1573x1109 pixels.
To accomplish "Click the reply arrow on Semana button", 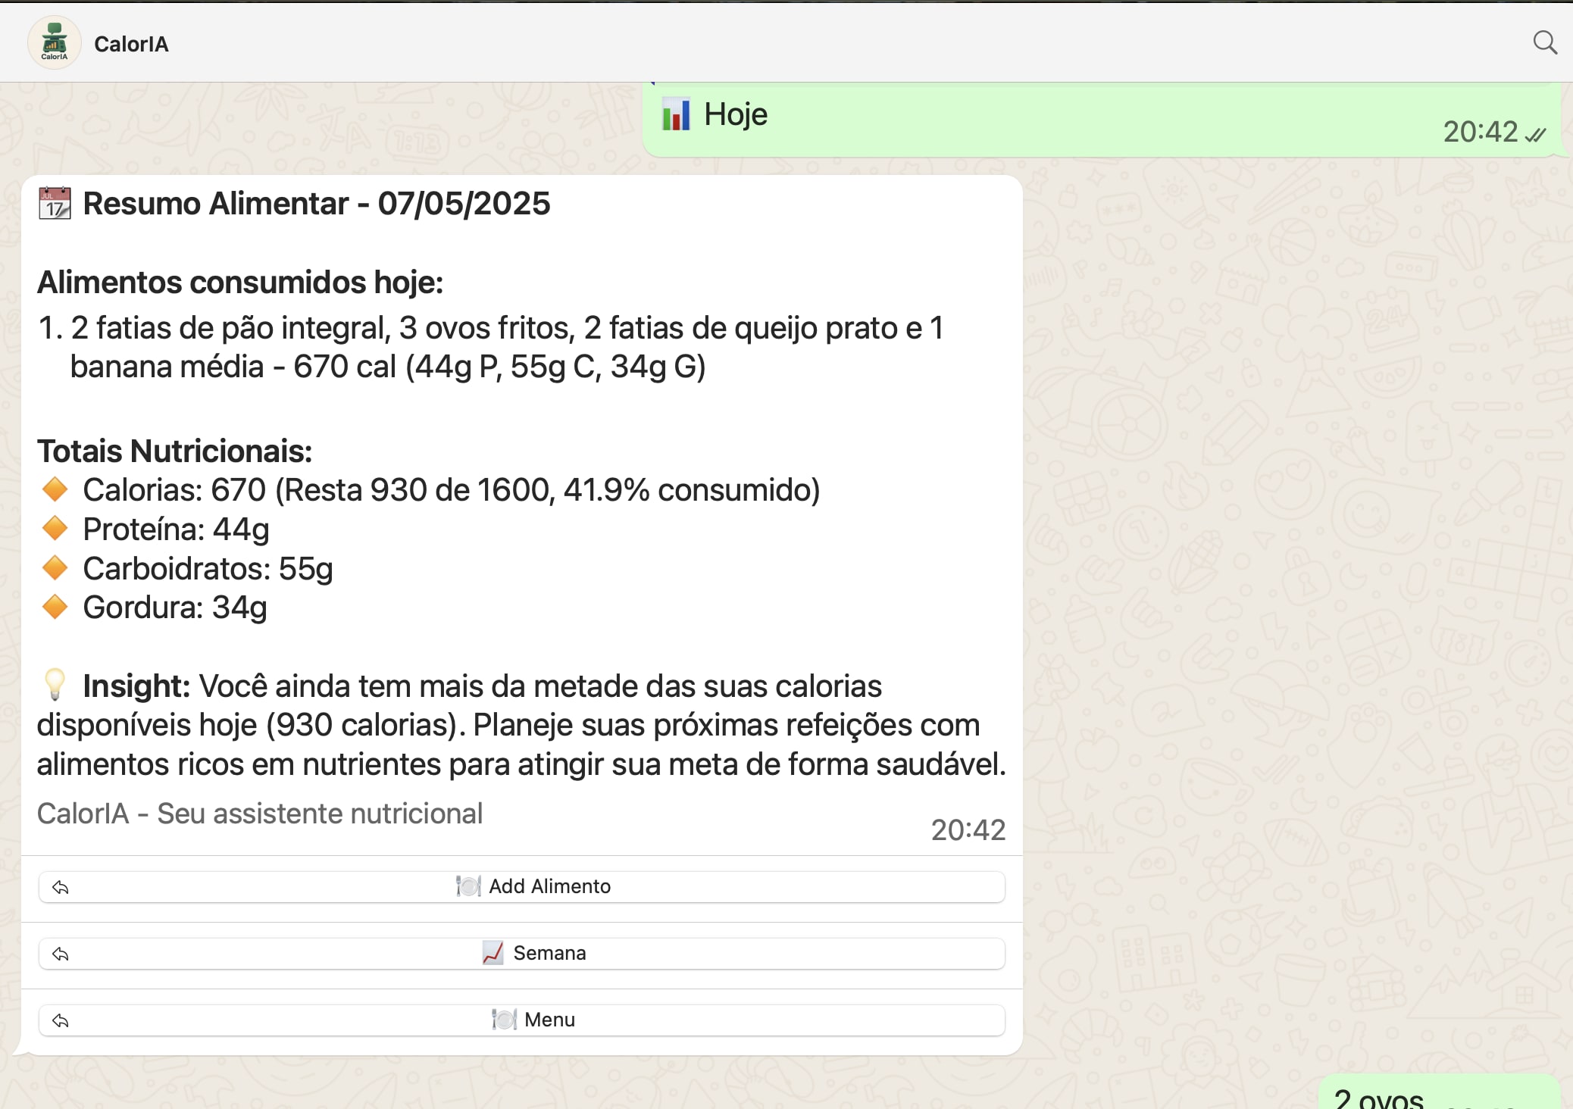I will (x=61, y=954).
